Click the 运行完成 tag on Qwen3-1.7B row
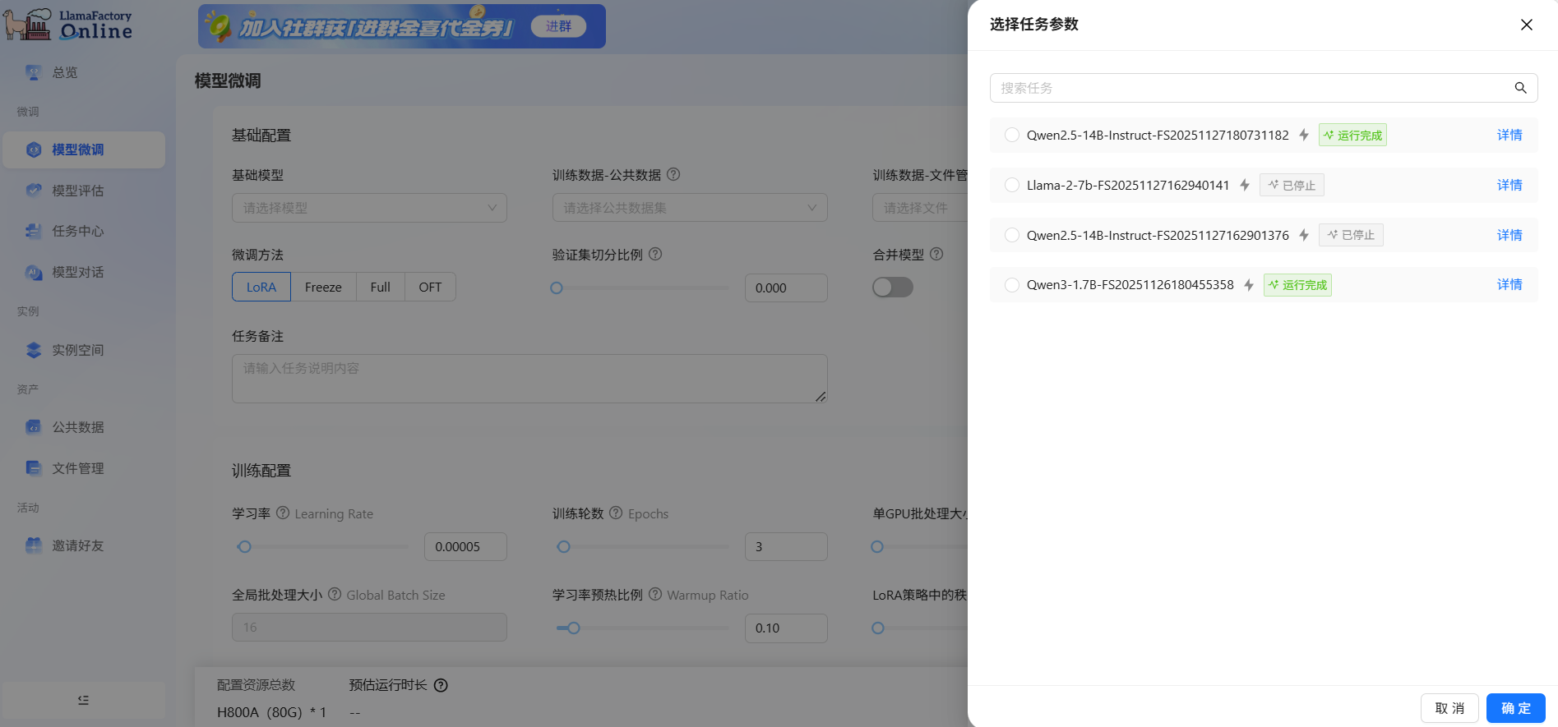The height and width of the screenshot is (727, 1558). pos(1297,285)
